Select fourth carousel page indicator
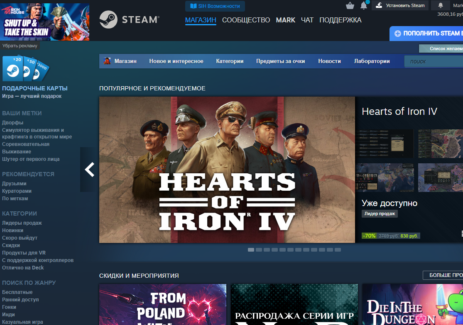The height and width of the screenshot is (325, 463). pyautogui.click(x=274, y=250)
